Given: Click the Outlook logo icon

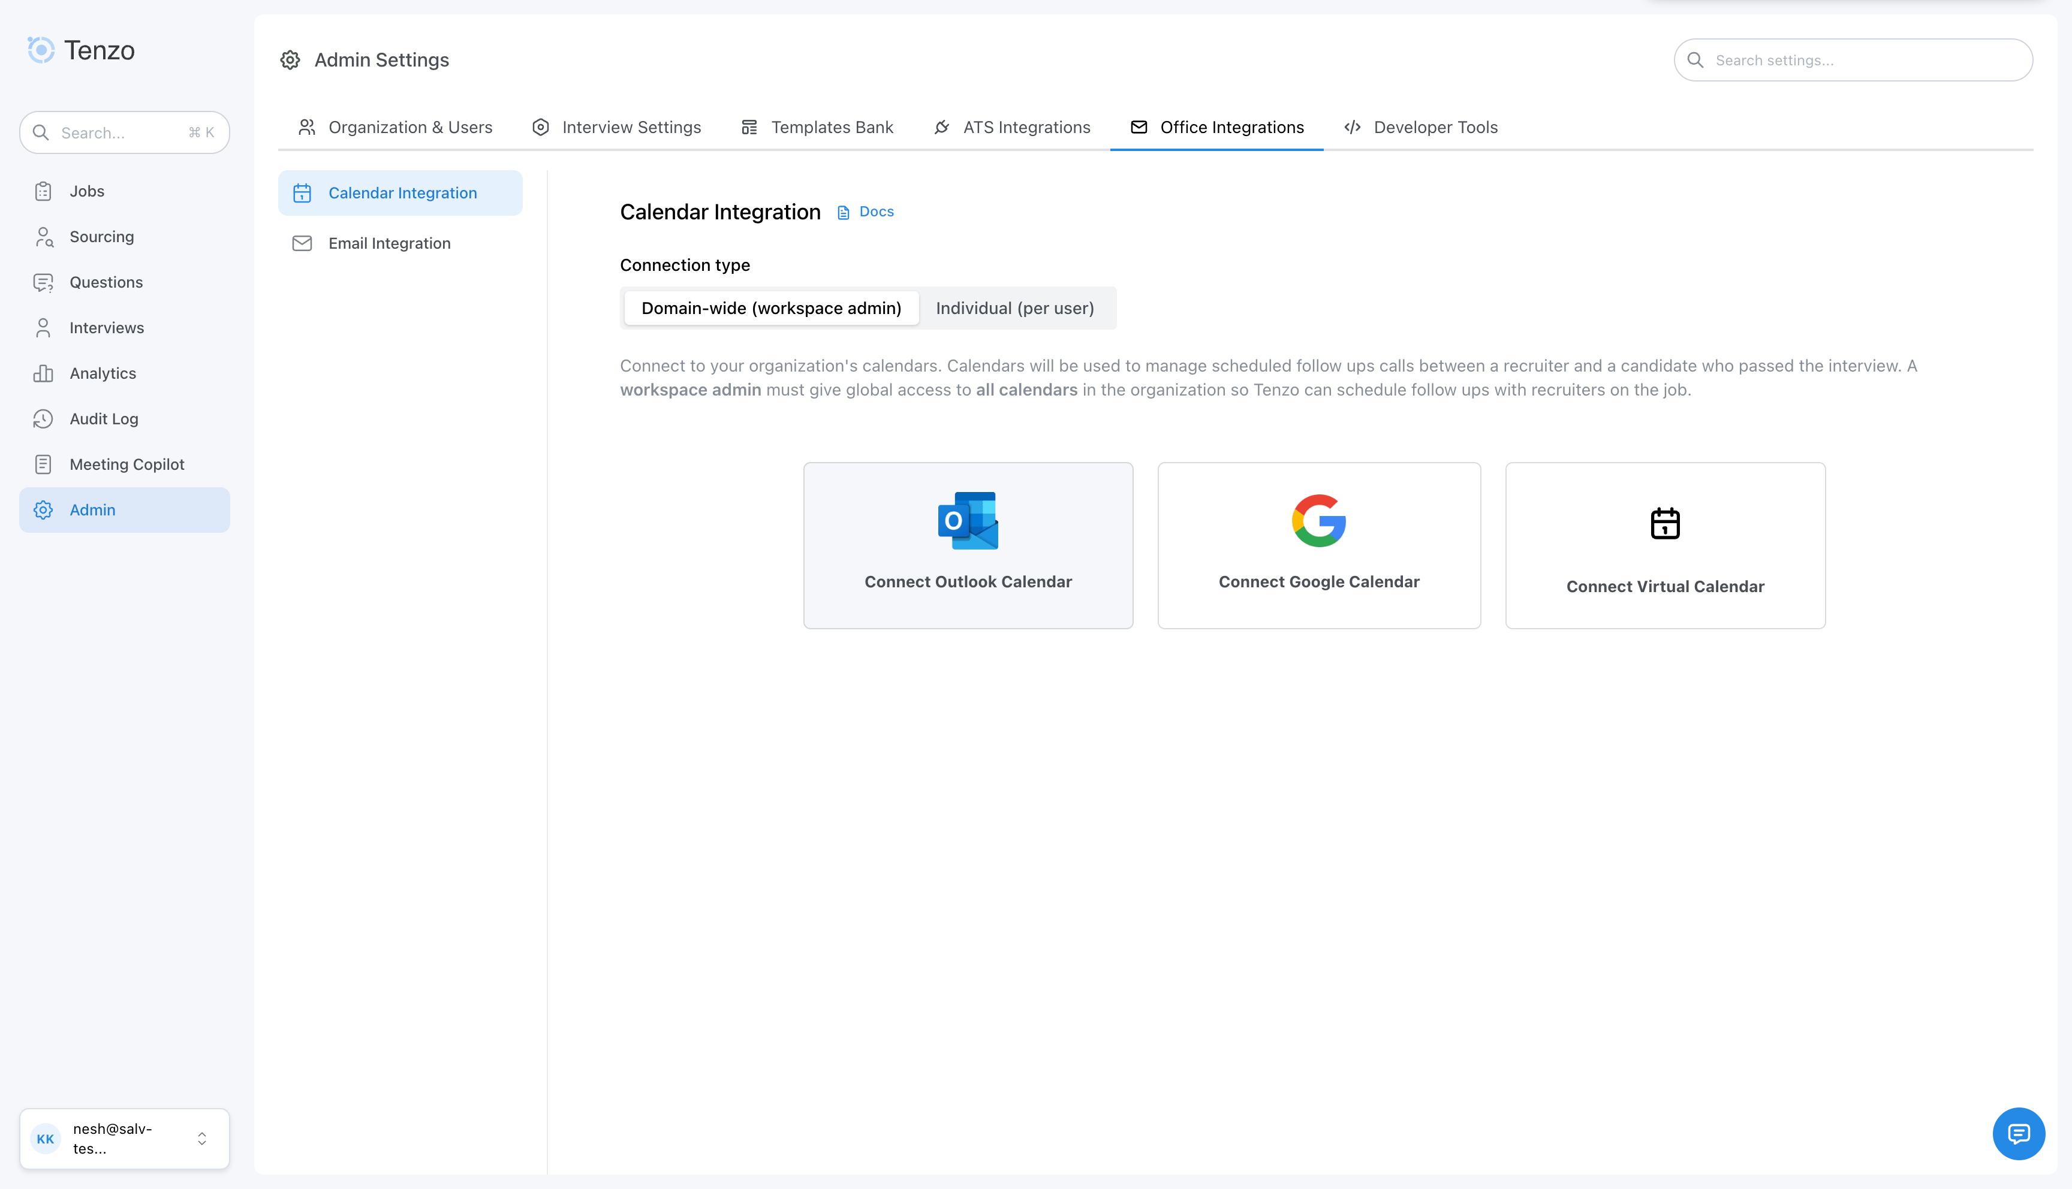Looking at the screenshot, I should pos(968,521).
